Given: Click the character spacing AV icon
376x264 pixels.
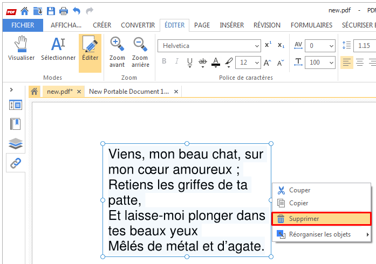Looking at the screenshot, I should pos(298,45).
